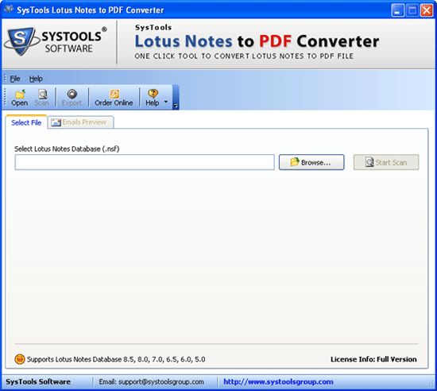Click the support email in status bar
The height and width of the screenshot is (391, 437).
(151, 381)
